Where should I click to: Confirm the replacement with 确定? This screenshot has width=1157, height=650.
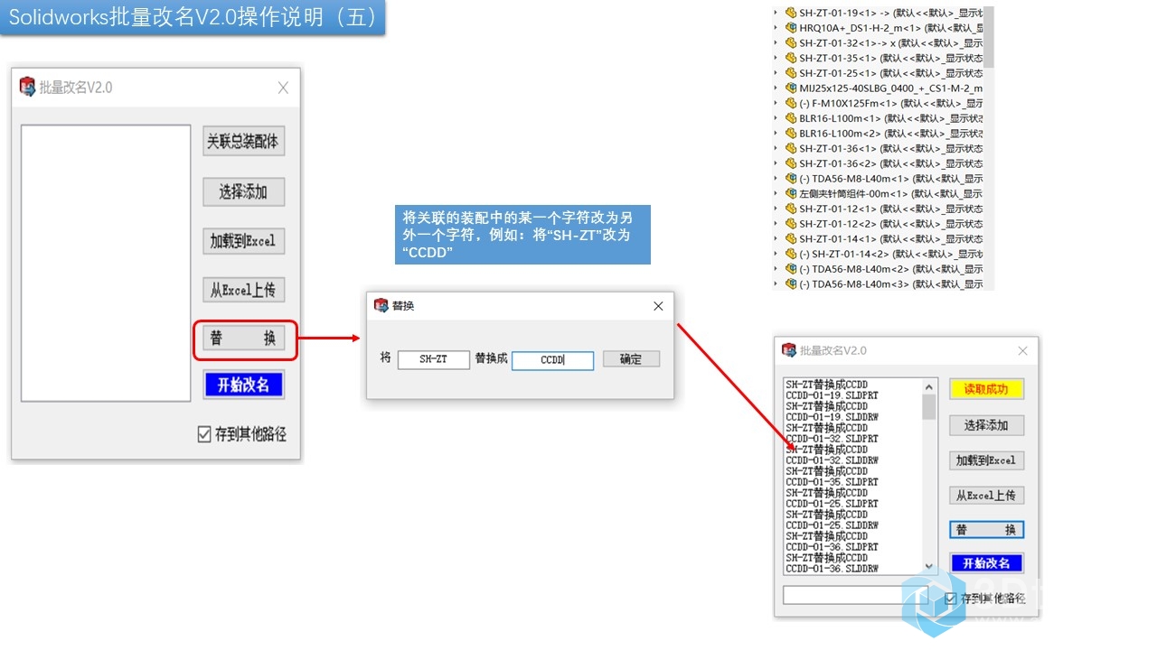click(x=631, y=359)
